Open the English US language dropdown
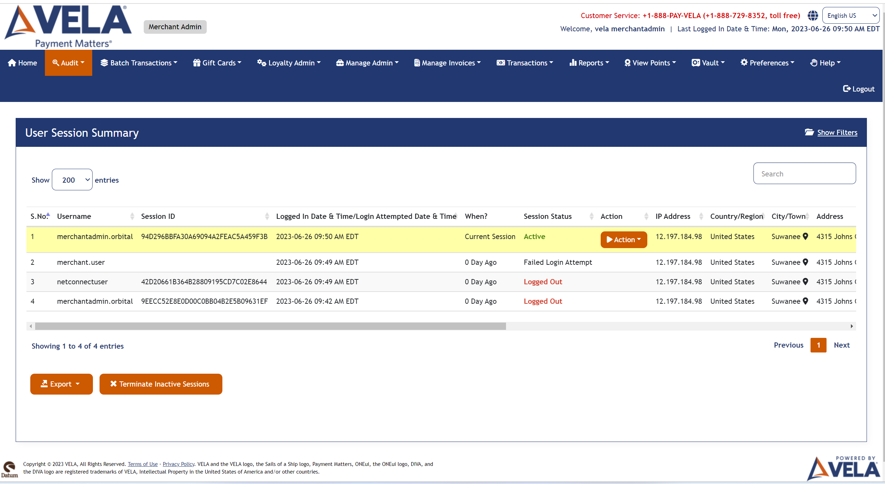885x484 pixels. tap(851, 16)
